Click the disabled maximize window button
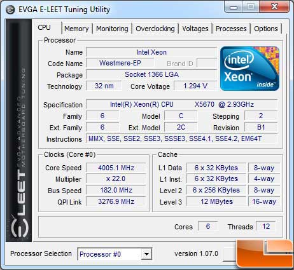 [x=251, y=7]
